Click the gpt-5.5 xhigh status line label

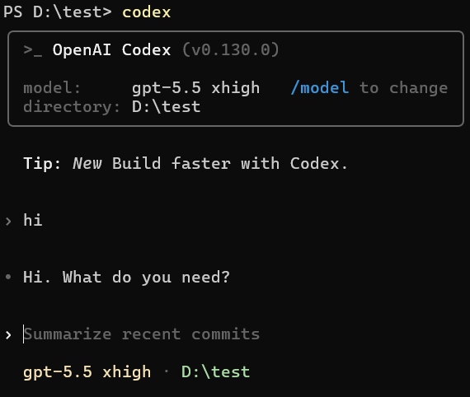coord(87,372)
